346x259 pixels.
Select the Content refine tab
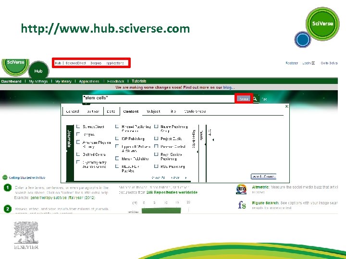131,111
